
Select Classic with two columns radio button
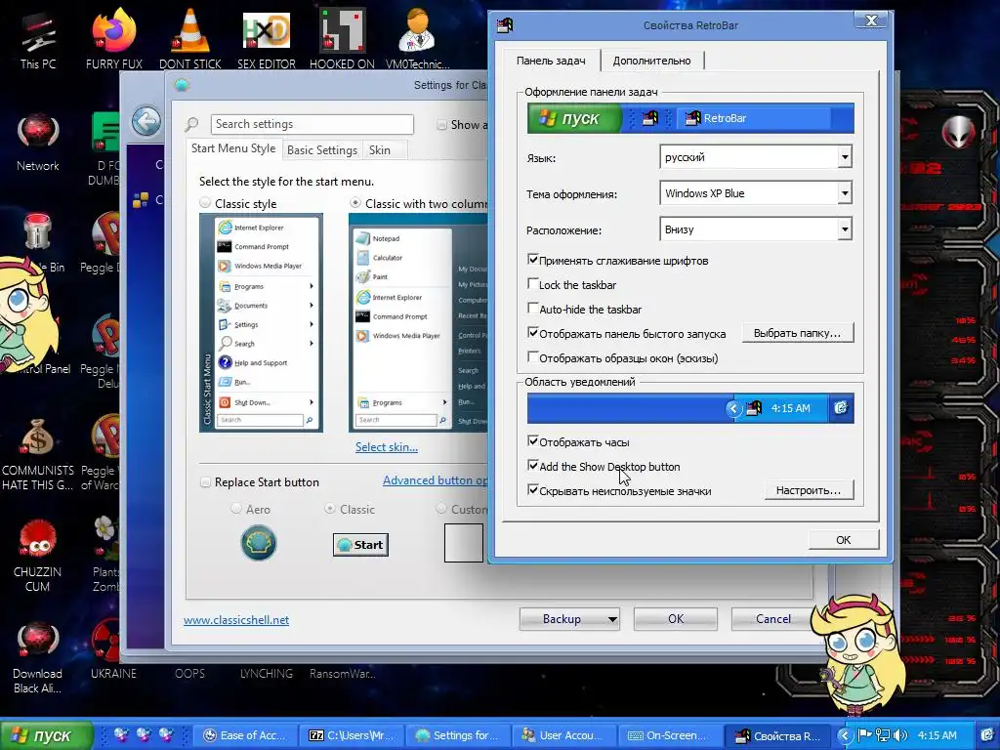[355, 203]
